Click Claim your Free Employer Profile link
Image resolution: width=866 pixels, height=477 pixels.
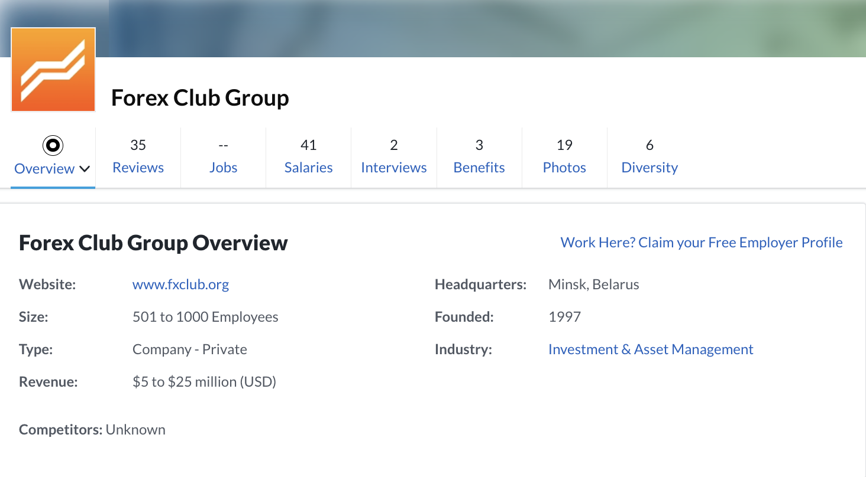pos(702,243)
